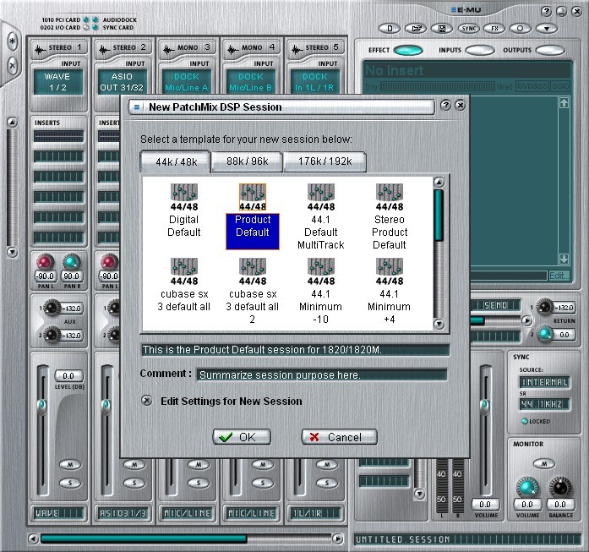This screenshot has height=552, width=589.
Task: Toggle Edit Settings for New Session checkbox
Action: 147,402
